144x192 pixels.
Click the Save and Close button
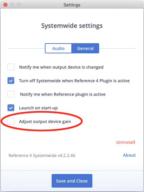[x=72, y=181]
